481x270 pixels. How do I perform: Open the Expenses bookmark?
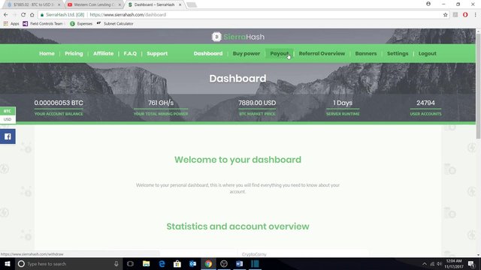[81, 23]
